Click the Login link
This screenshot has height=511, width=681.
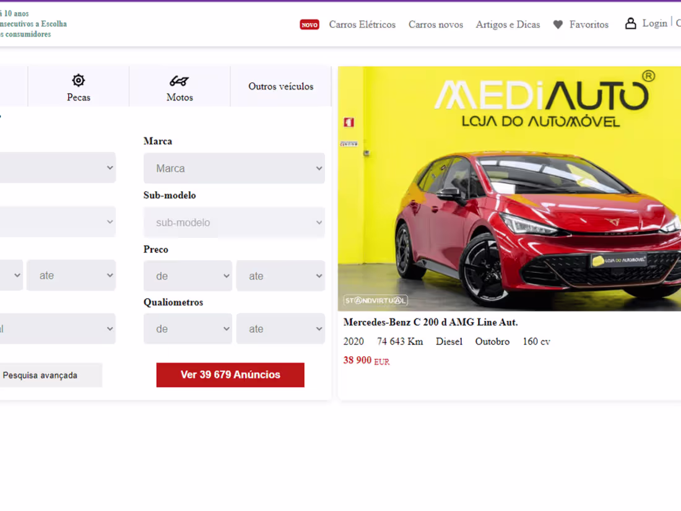pyautogui.click(x=654, y=24)
